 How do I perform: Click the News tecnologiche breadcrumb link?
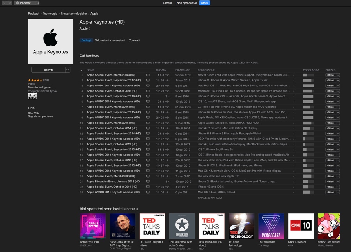[74, 14]
